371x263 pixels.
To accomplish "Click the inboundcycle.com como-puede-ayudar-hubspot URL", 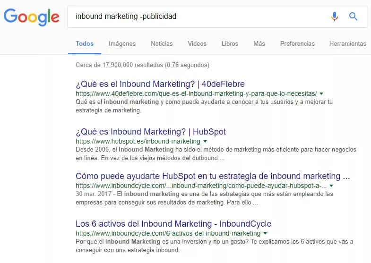I will [x=201, y=186].
